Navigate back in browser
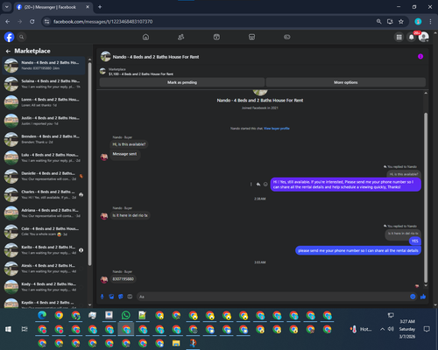Viewport: 438px width, 350px height. click(x=8, y=22)
